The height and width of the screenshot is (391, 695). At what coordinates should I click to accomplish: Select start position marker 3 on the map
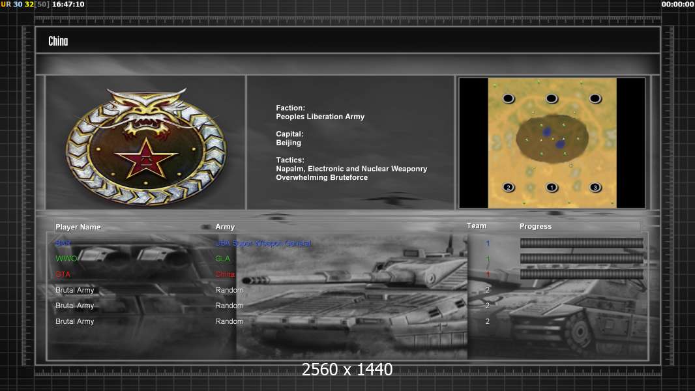point(595,187)
